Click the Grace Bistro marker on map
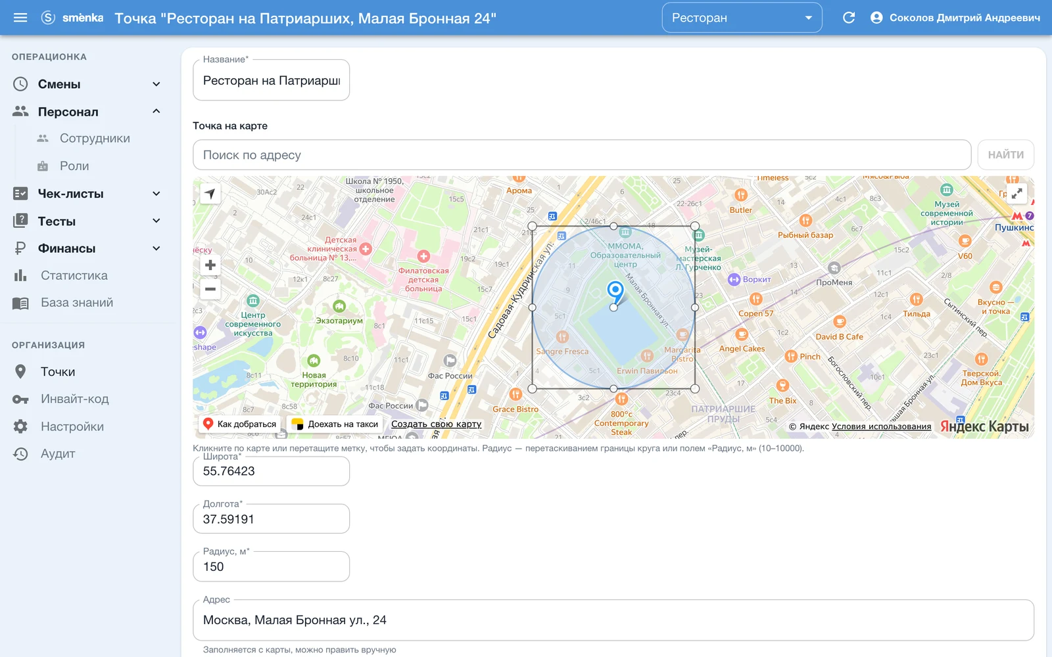Image resolution: width=1052 pixels, height=657 pixels. (515, 394)
